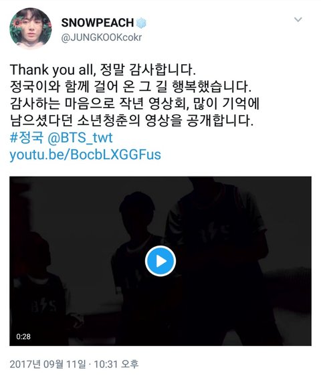Open the SNOWPEACH profile avatar

click(31, 28)
